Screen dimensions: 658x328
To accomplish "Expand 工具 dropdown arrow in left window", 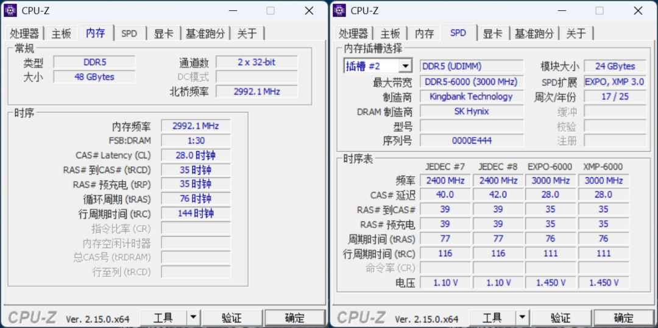I will pos(193,318).
